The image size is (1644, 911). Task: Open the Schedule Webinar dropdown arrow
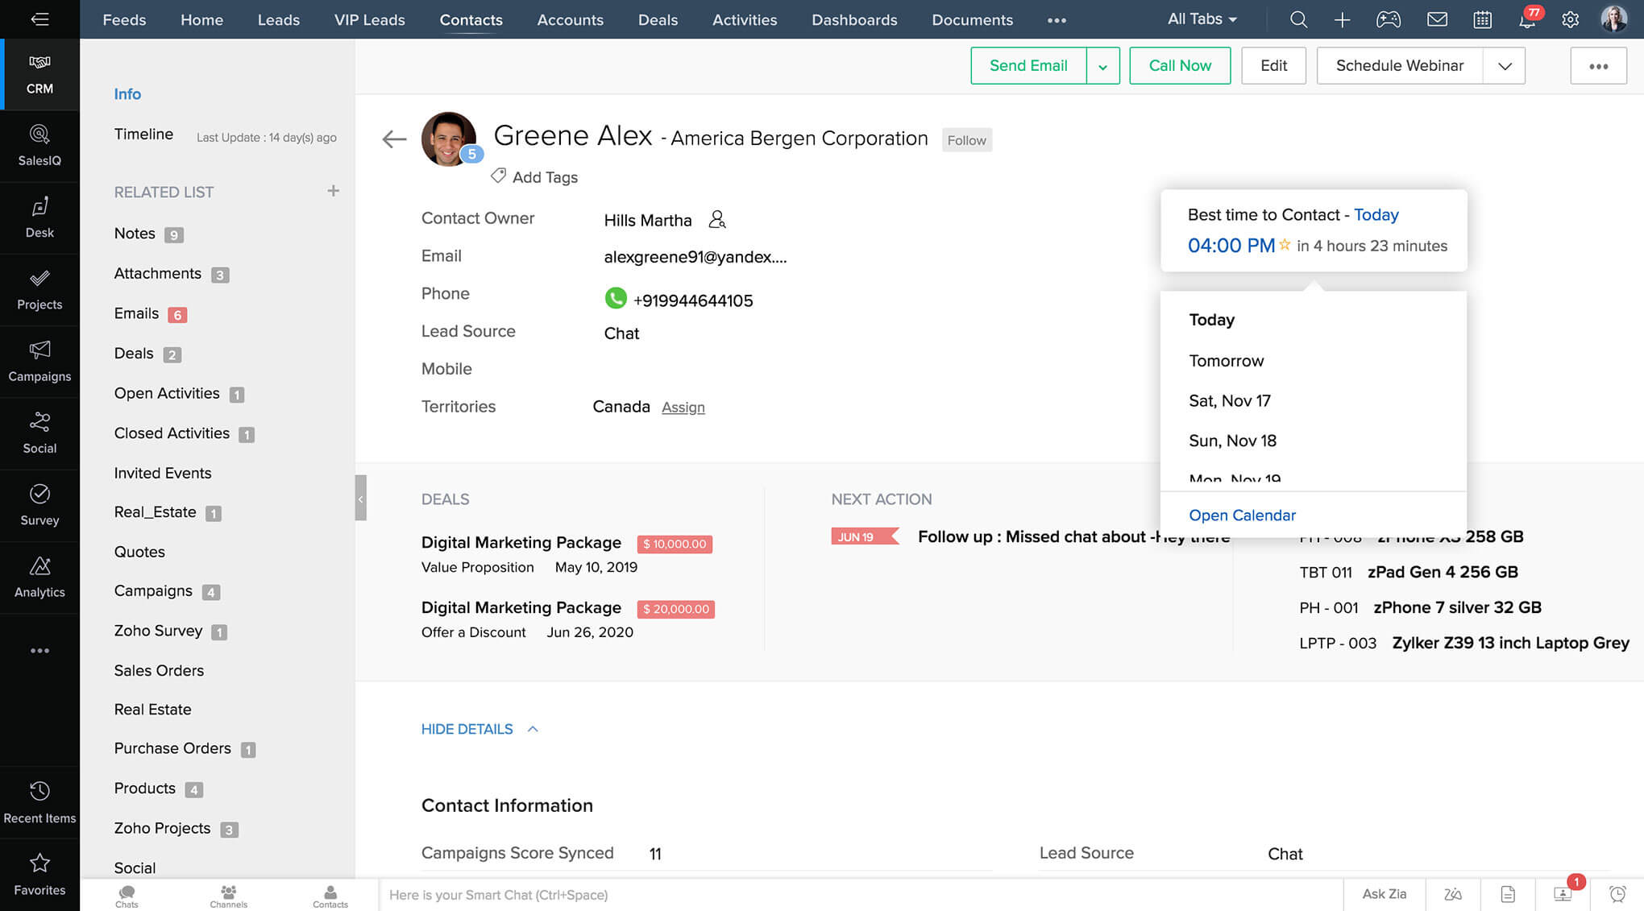click(1505, 65)
